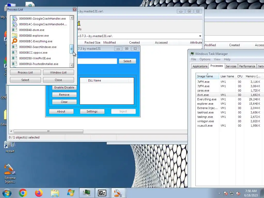The width and height of the screenshot is (264, 198).
Task: Click the Action Center flag tray icon
Action: 226,193
